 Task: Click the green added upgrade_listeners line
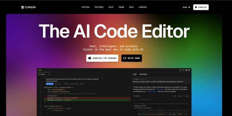(x=87, y=100)
